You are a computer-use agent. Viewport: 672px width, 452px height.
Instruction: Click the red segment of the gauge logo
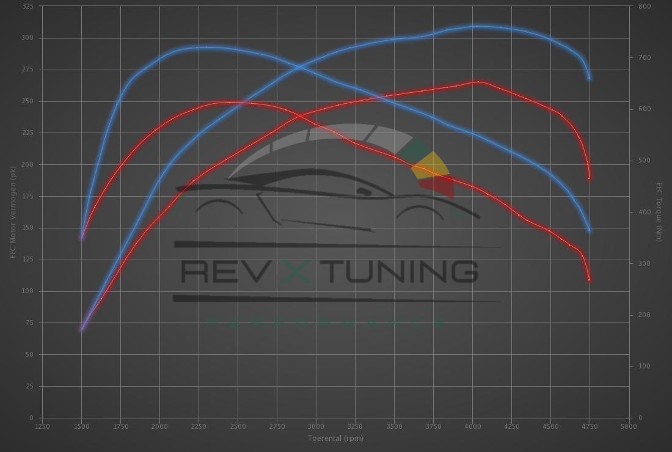[443, 186]
